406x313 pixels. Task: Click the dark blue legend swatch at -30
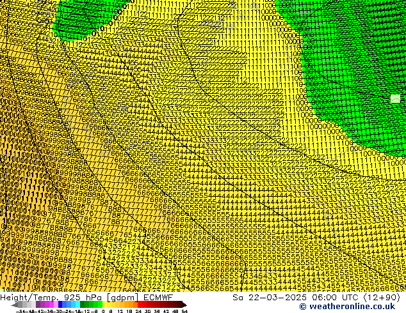[60, 305]
